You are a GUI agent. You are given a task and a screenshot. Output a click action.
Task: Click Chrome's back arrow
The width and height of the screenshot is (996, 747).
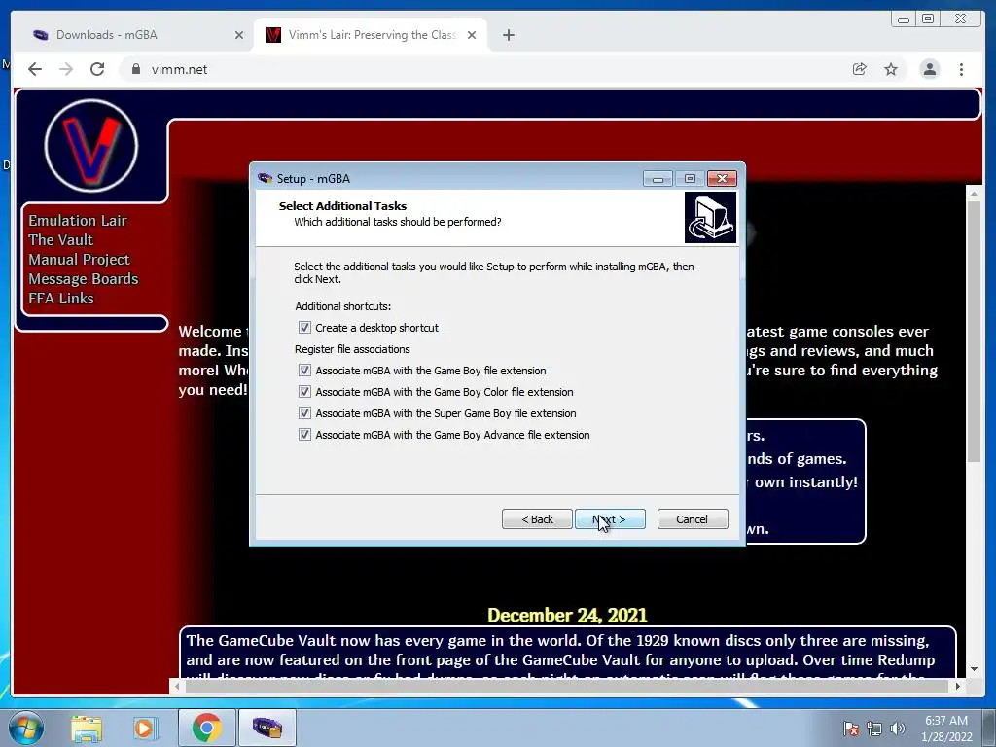pyautogui.click(x=35, y=69)
